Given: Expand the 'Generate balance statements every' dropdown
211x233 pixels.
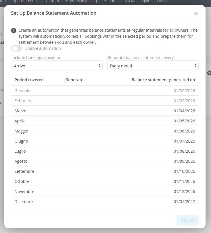Looking at the screenshot, I should click(x=153, y=66).
